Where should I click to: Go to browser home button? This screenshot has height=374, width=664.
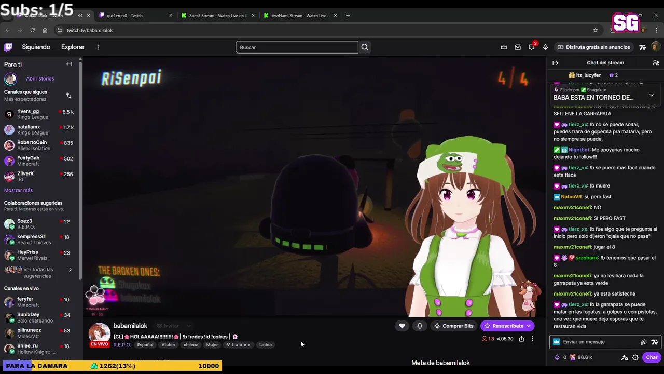coord(45,30)
